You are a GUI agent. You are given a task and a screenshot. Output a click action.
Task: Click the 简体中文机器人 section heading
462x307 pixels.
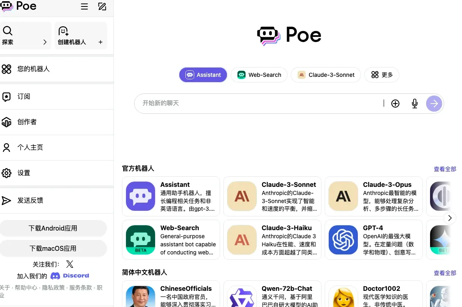pyautogui.click(x=145, y=273)
